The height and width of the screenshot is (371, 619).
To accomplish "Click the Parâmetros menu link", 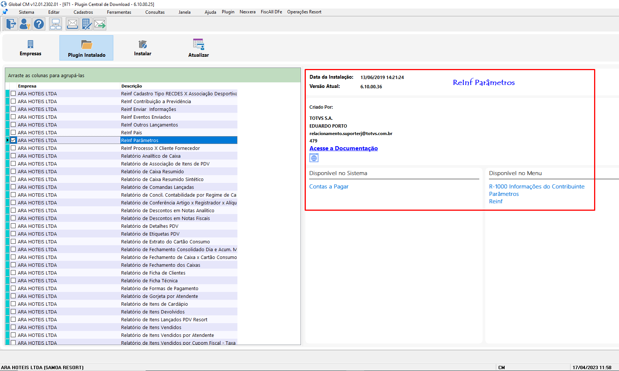I will 504,194.
